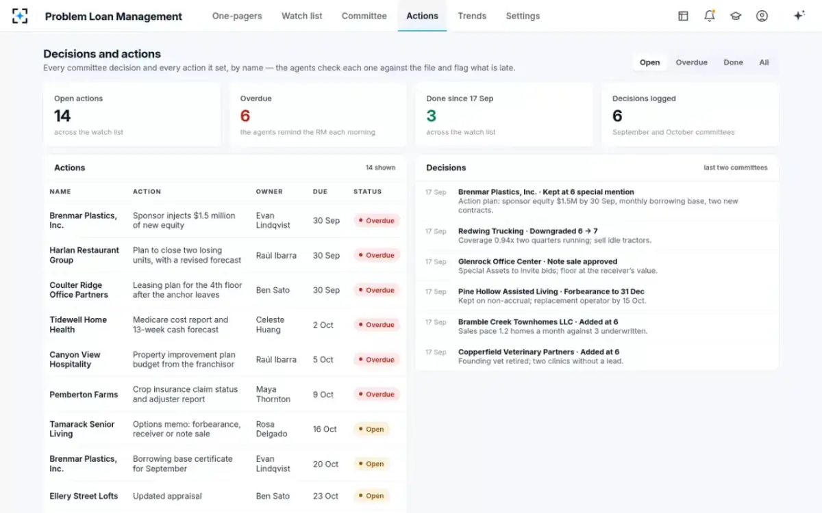Click owner Rosa Delgado

[x=272, y=429]
